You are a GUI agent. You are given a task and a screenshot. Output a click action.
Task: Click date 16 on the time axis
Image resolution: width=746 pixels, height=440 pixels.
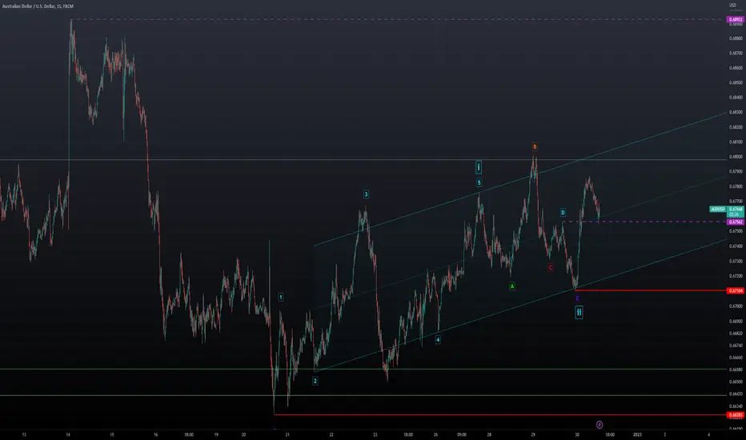(x=155, y=434)
